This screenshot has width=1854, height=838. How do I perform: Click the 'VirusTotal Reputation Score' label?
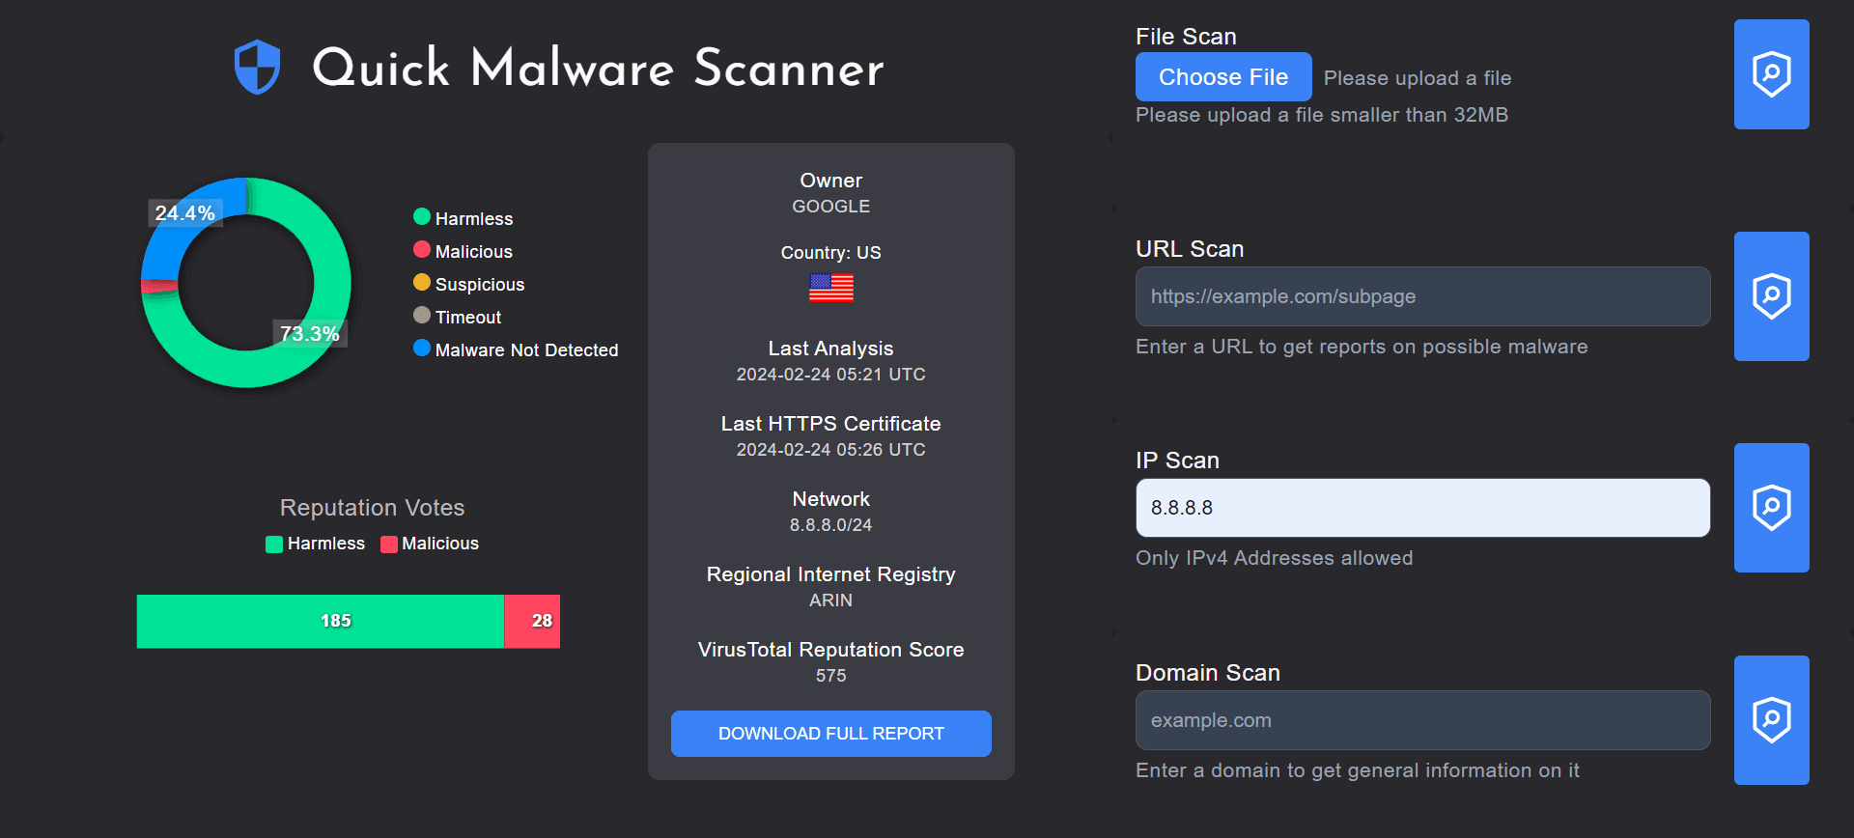831,650
